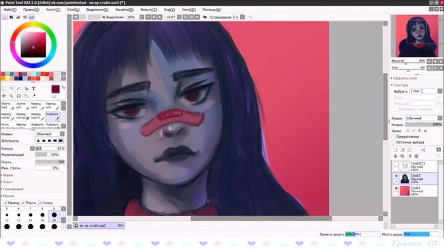Image resolution: width=444 pixels, height=249 pixels.
Task: Toggle the Размер pressure checkbox
Action: coord(6,203)
